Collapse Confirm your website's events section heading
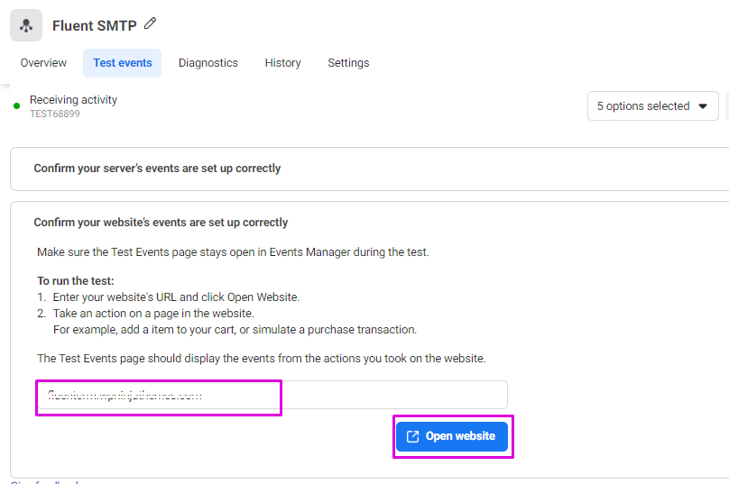Screen dimensions: 729x484 point(161,223)
